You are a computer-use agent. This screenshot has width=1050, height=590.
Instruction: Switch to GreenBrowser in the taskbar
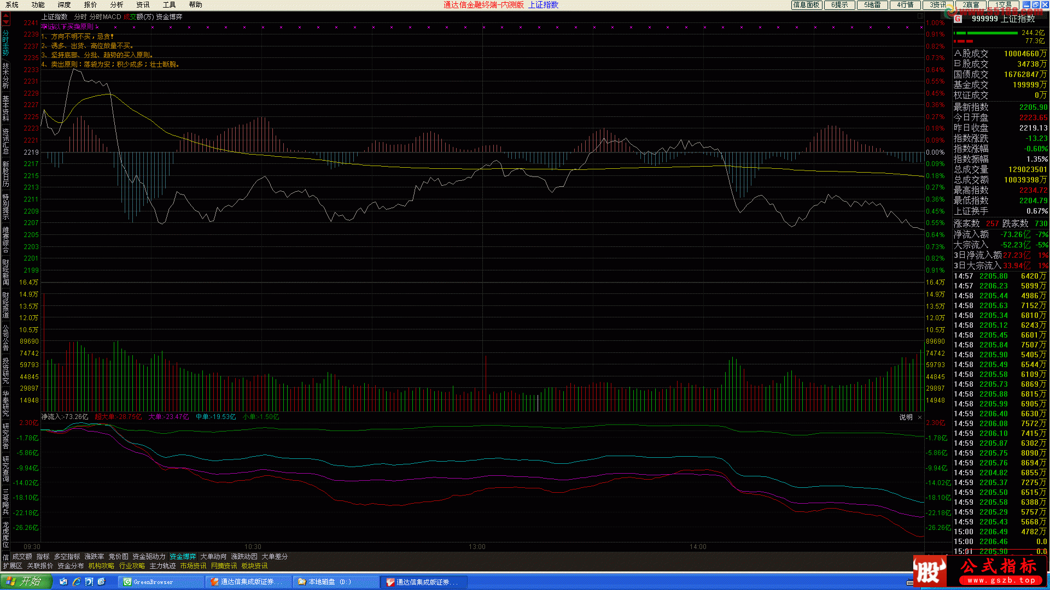pos(161,582)
